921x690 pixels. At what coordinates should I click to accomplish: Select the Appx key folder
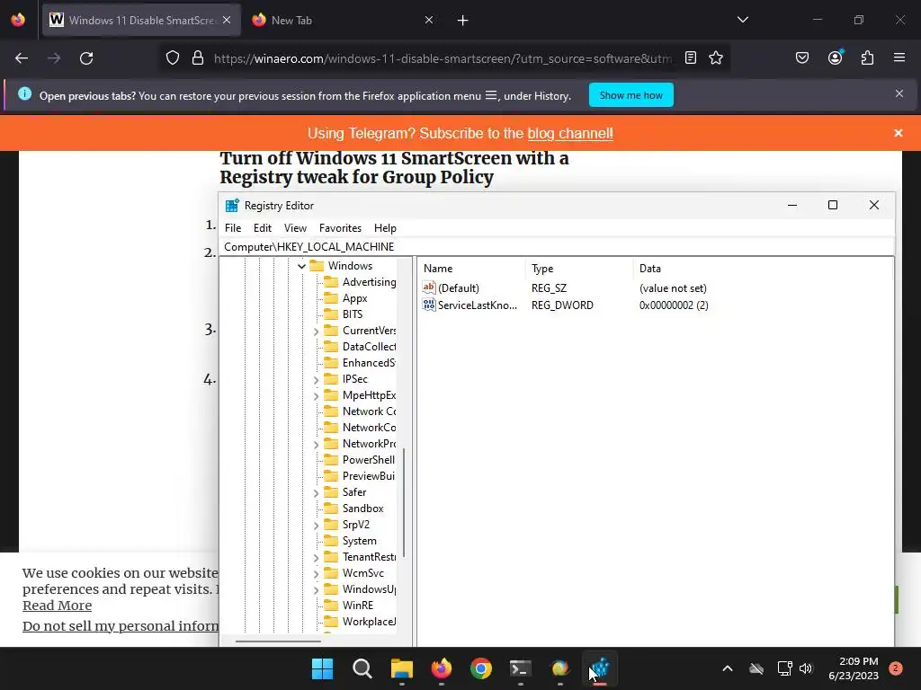[x=346, y=298]
